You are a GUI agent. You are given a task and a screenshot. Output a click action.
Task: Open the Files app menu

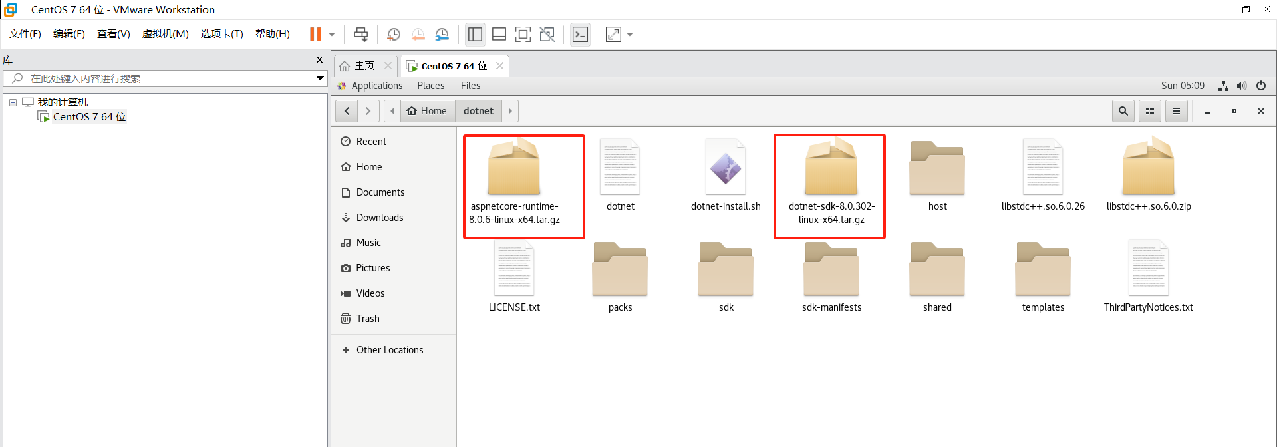click(x=470, y=86)
